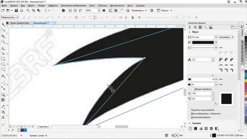Click the miter limit 5,0 field

(201, 60)
